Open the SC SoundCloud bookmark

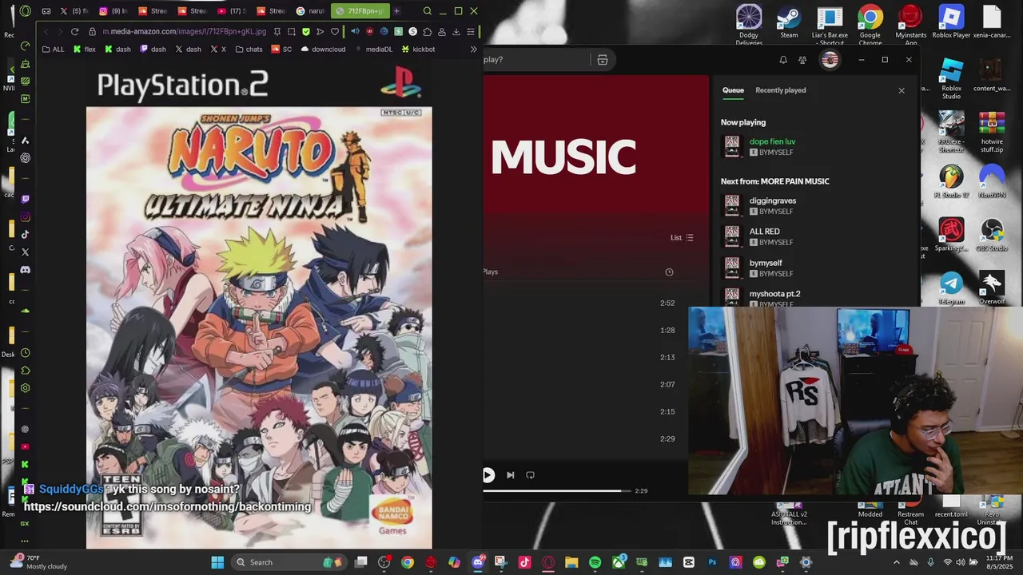click(x=281, y=49)
